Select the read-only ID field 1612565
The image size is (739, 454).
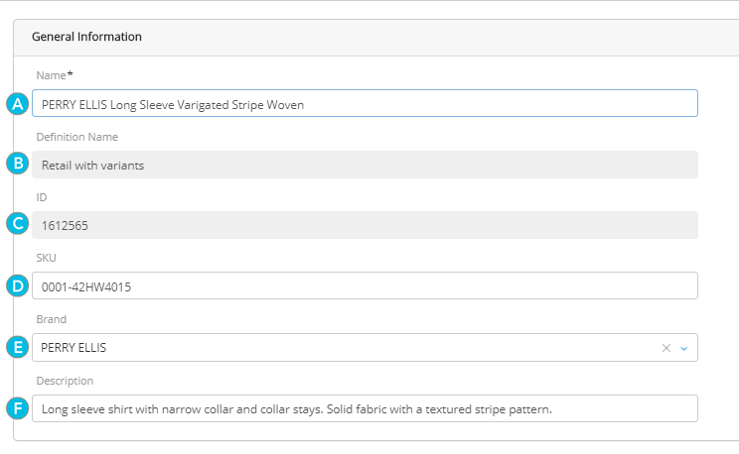pyautogui.click(x=365, y=225)
